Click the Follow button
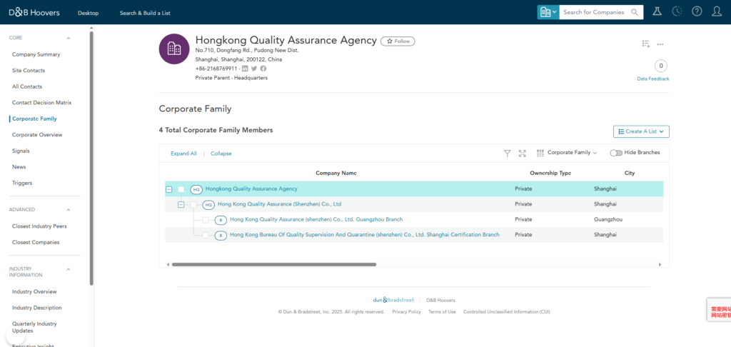The image size is (731, 347). click(398, 41)
